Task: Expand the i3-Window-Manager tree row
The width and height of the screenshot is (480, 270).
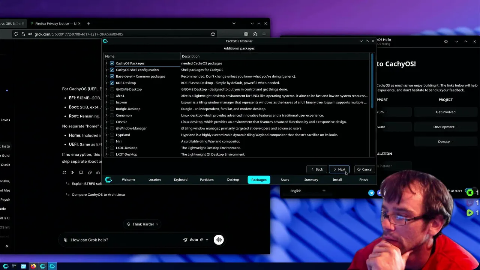Action: [x=106, y=128]
